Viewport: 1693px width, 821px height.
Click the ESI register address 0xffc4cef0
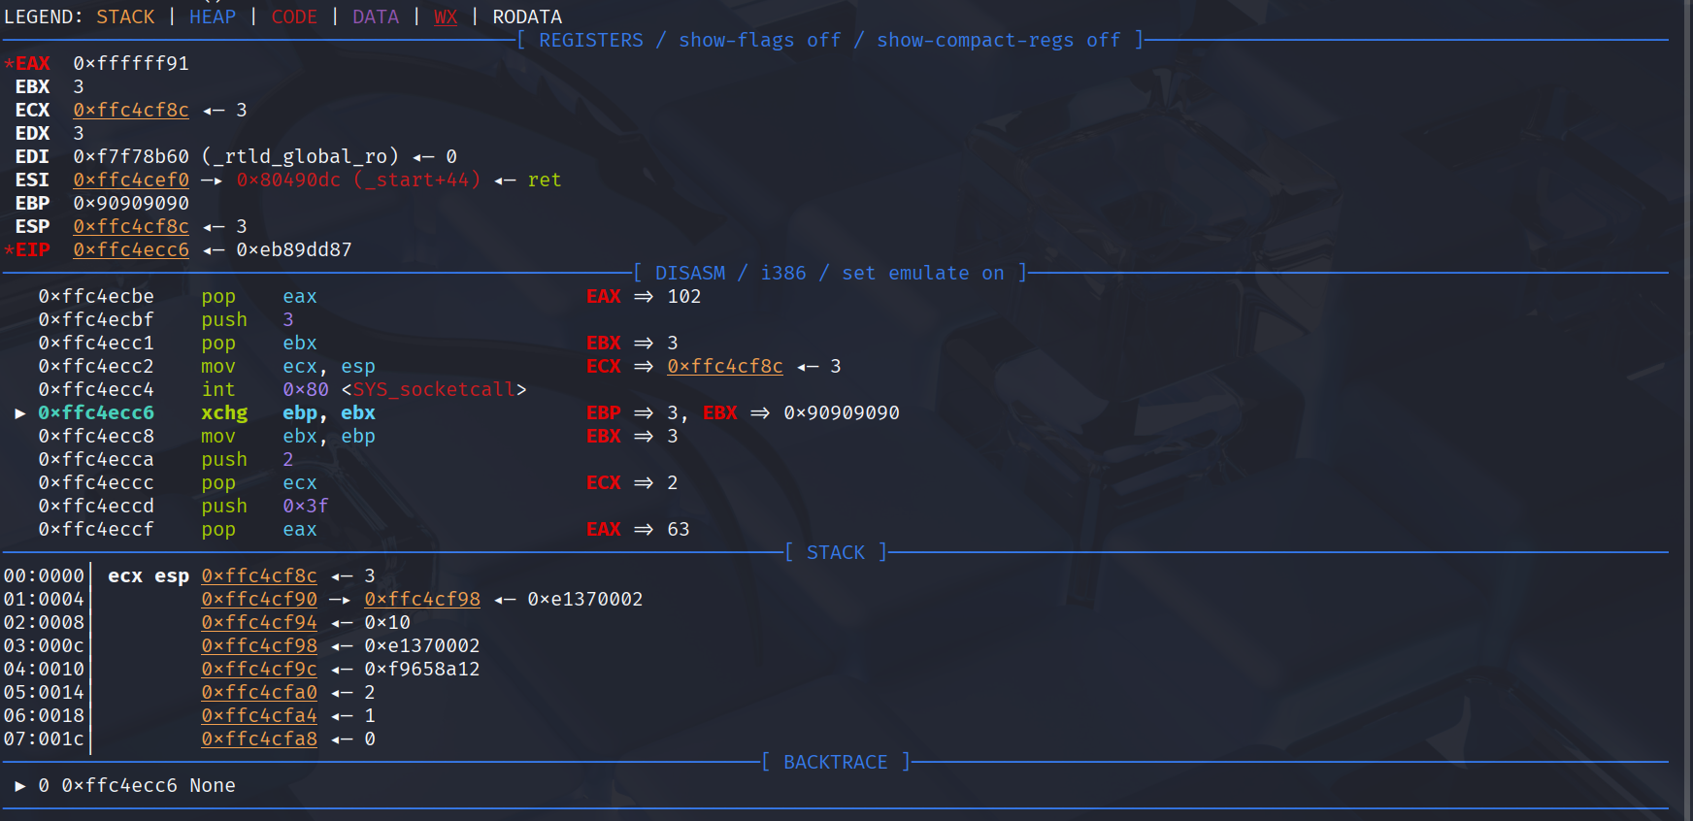click(131, 181)
